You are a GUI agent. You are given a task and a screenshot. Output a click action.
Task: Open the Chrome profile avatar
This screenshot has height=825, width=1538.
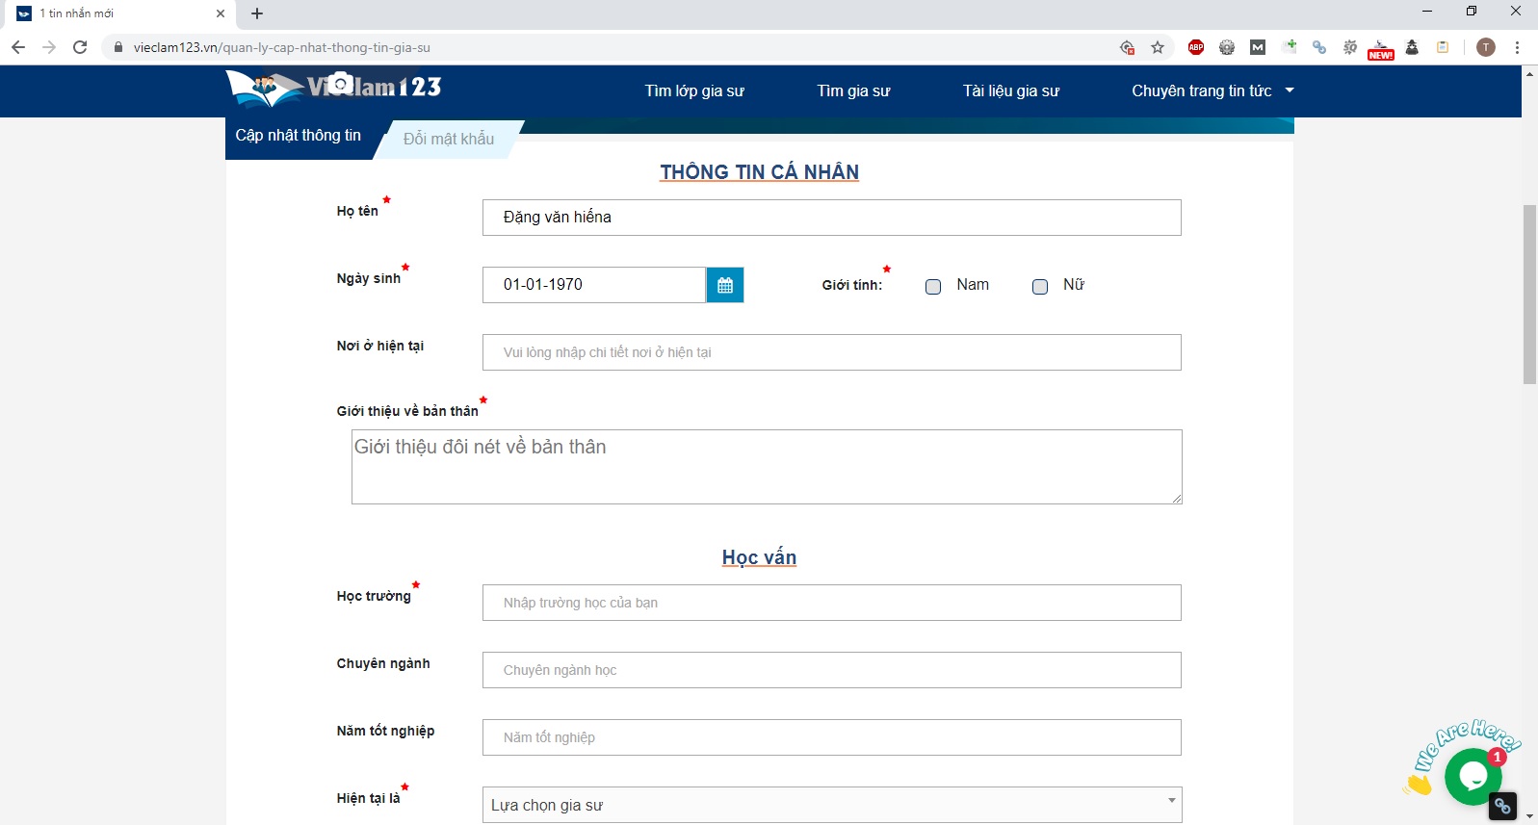(x=1486, y=47)
